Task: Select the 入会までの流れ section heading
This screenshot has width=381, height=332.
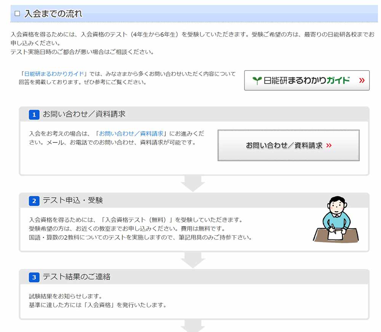Action: pos(53,14)
